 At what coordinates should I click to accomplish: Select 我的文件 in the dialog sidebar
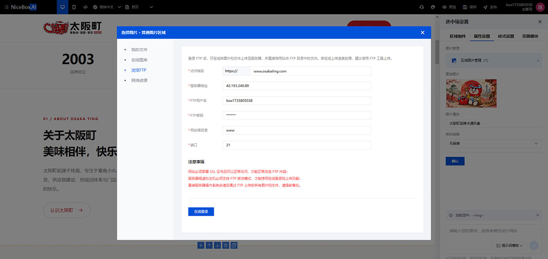click(x=139, y=50)
